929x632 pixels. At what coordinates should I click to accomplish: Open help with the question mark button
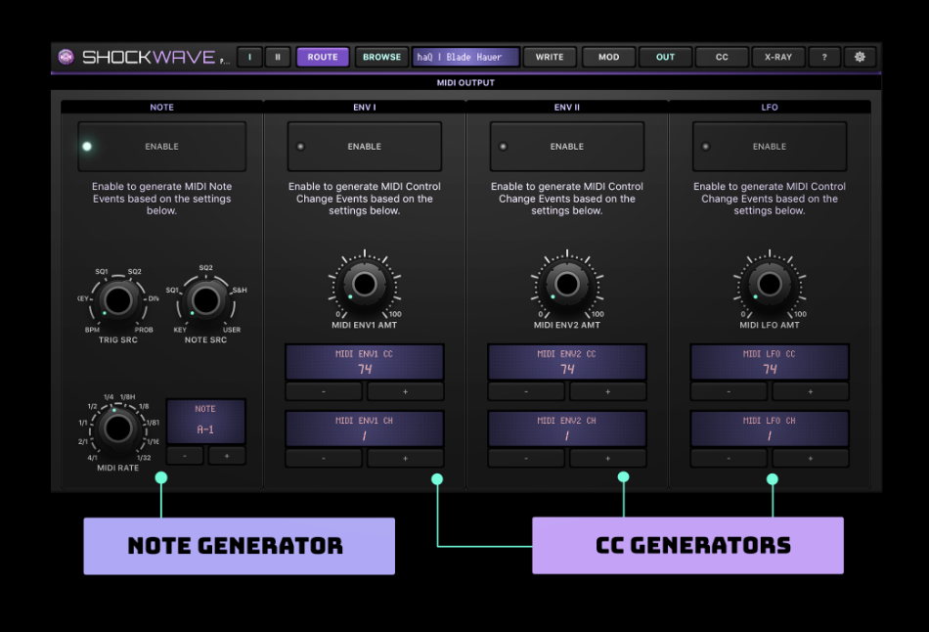tap(824, 57)
